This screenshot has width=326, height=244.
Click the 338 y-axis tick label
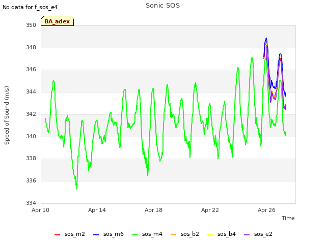point(31,158)
